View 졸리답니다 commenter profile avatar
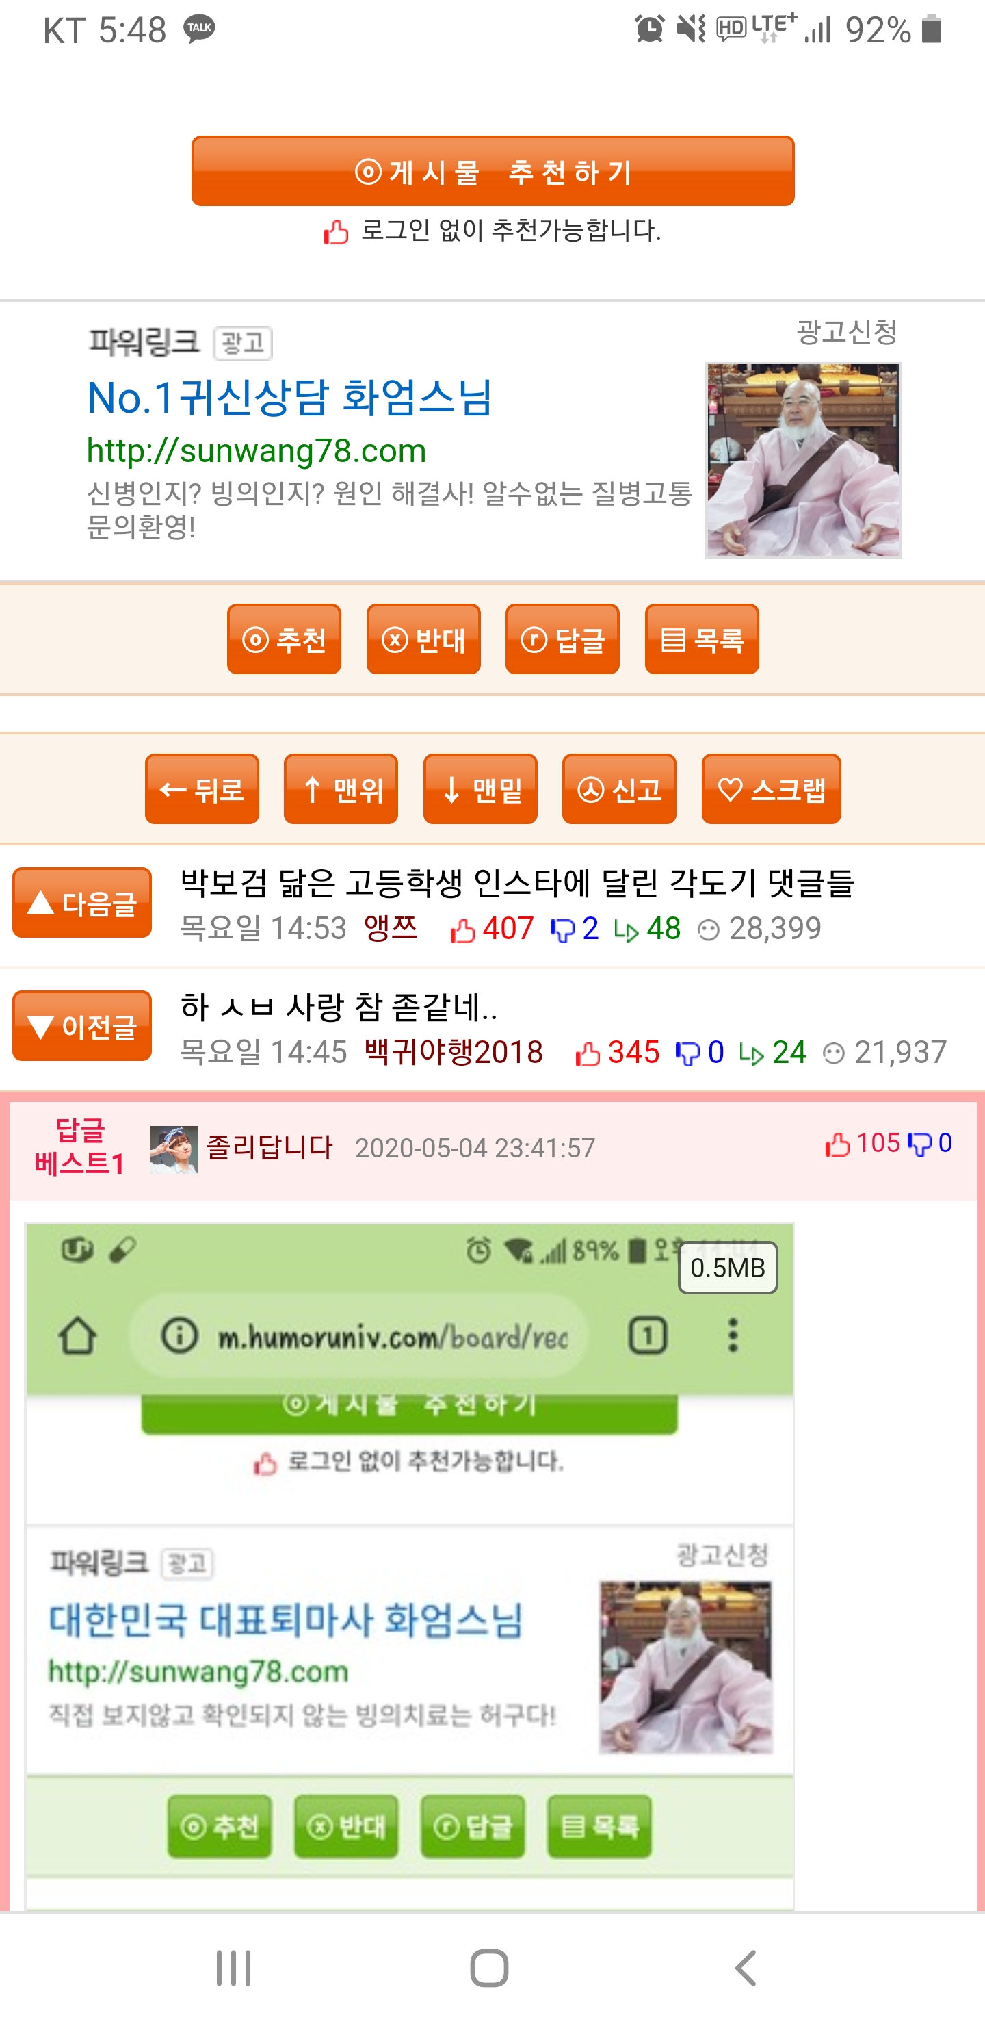This screenshot has width=985, height=2026. pos(174,1149)
